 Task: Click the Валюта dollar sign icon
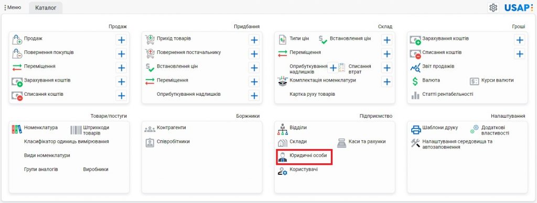coord(415,82)
